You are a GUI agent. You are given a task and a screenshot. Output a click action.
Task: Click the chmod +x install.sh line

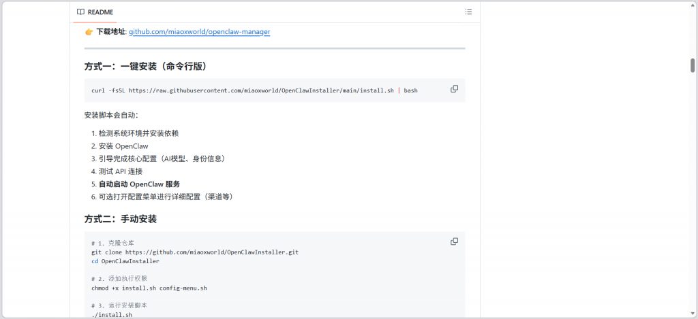click(149, 288)
